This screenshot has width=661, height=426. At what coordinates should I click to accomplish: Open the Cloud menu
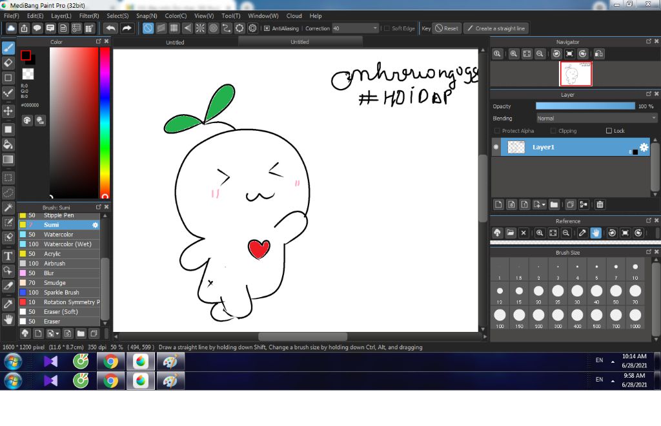(x=294, y=16)
